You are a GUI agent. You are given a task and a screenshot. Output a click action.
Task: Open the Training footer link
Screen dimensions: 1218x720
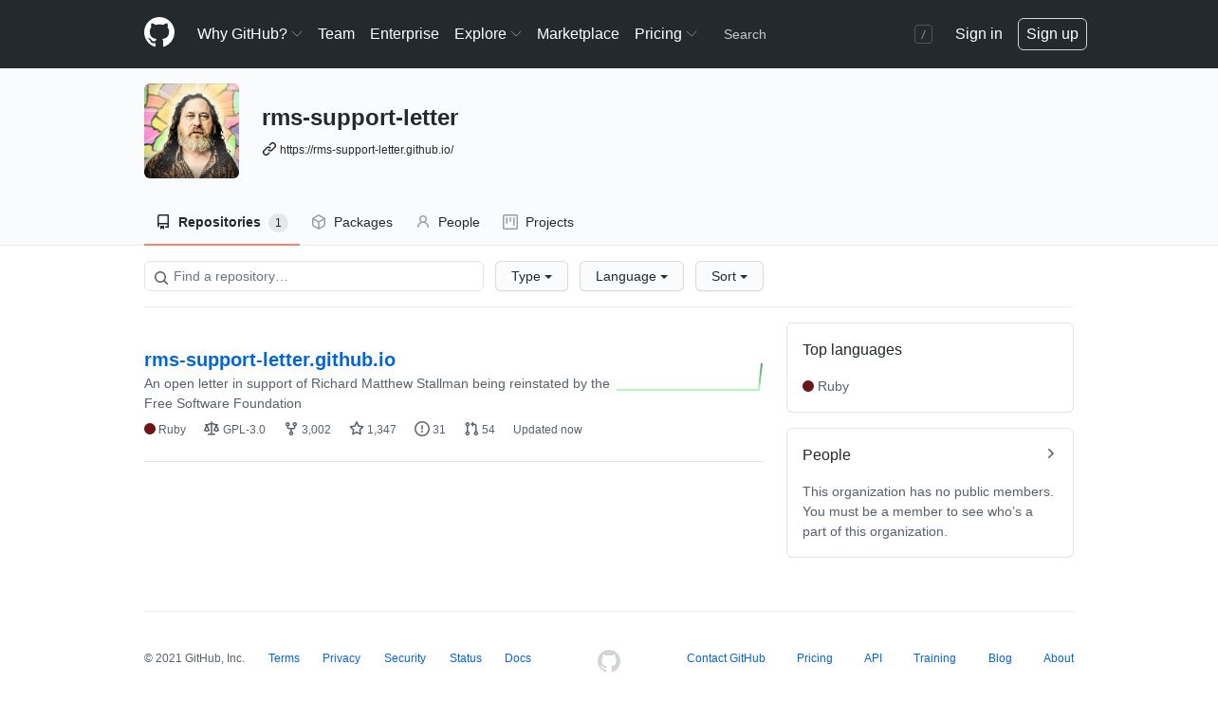coord(934,658)
